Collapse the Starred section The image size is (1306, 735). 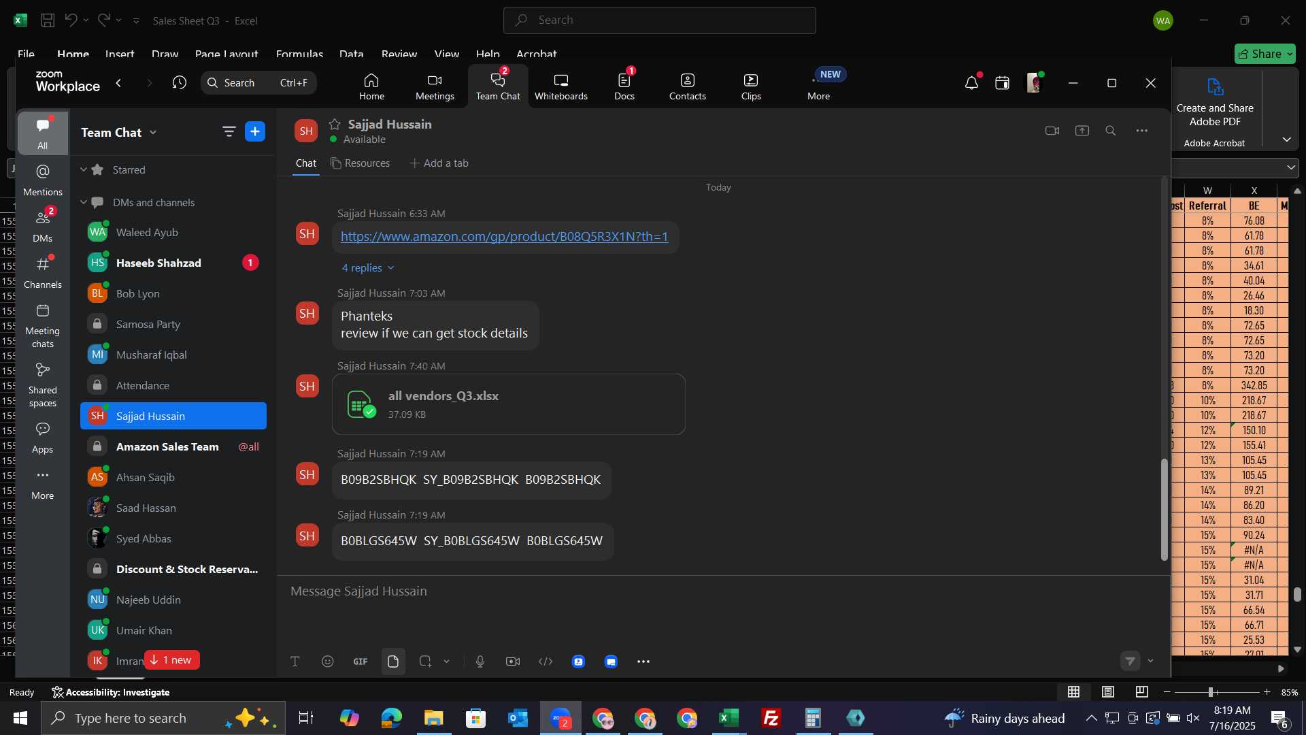click(x=84, y=169)
